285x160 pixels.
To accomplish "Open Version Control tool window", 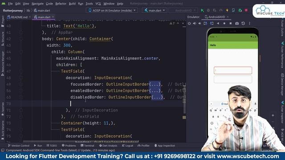I will tap(19, 146).
